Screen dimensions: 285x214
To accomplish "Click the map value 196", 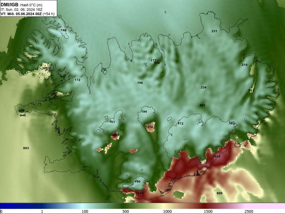I will click(x=140, y=83).
